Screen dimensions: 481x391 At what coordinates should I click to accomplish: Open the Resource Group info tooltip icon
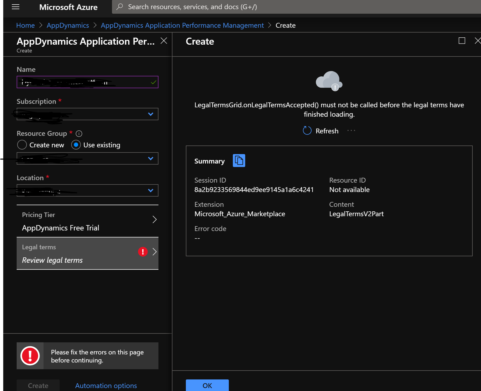click(79, 133)
